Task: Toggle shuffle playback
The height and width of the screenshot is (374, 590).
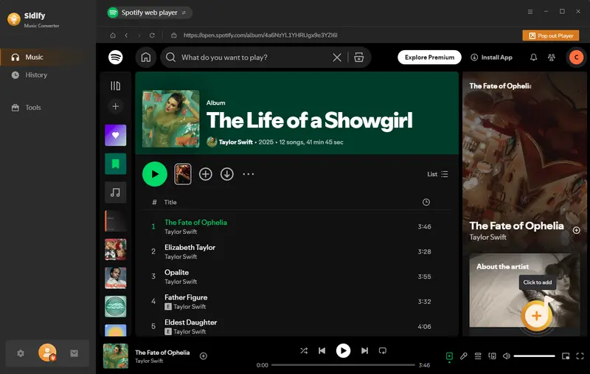Action: pos(304,351)
